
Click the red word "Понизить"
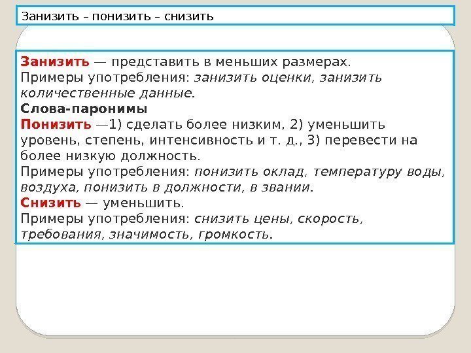coord(56,124)
